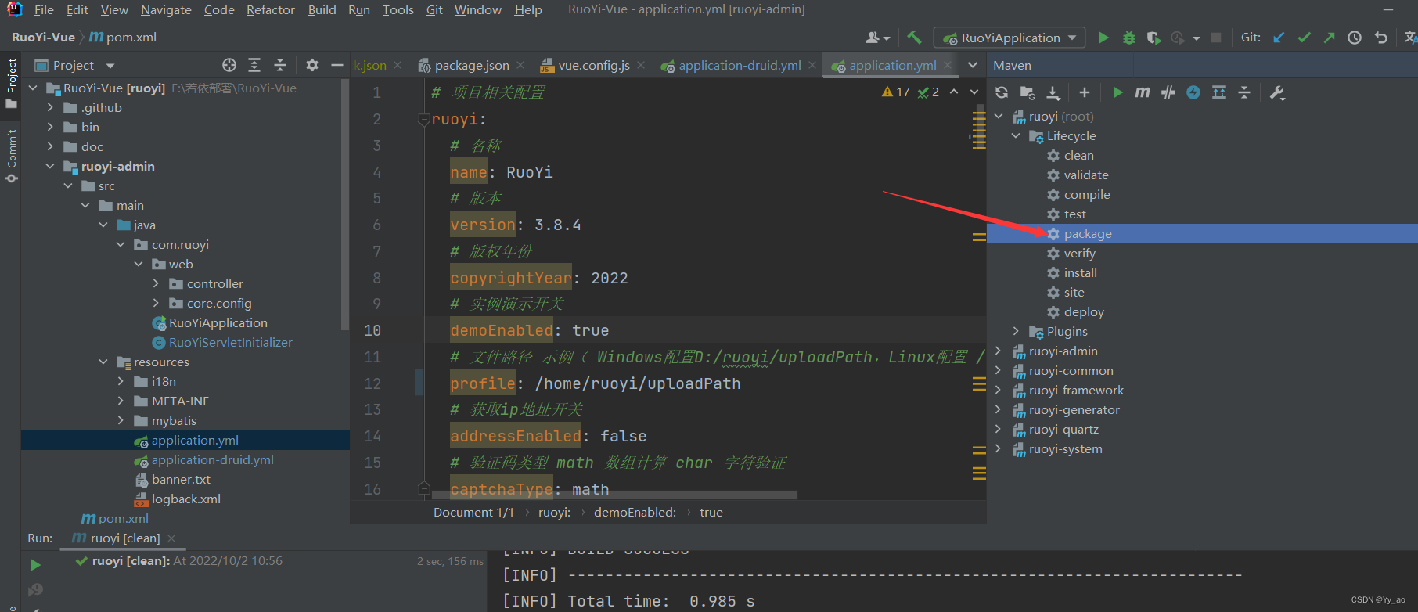Select Maven lifecycle install goal
This screenshot has width=1418, height=612.
coord(1080,272)
